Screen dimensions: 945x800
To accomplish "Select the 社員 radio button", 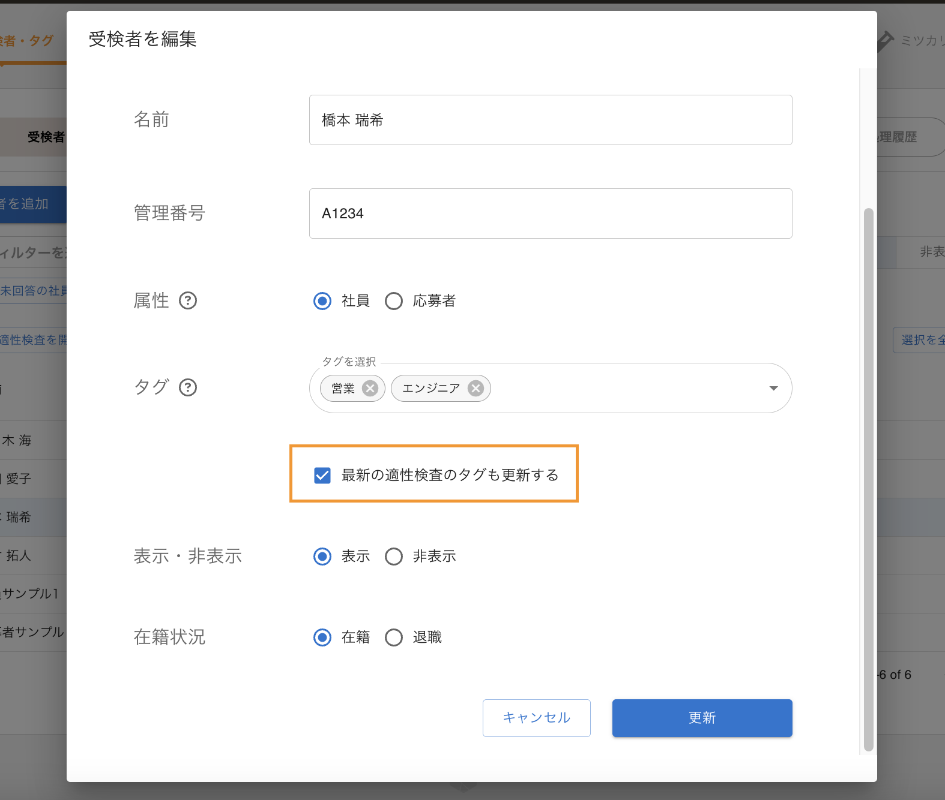I will [x=322, y=301].
